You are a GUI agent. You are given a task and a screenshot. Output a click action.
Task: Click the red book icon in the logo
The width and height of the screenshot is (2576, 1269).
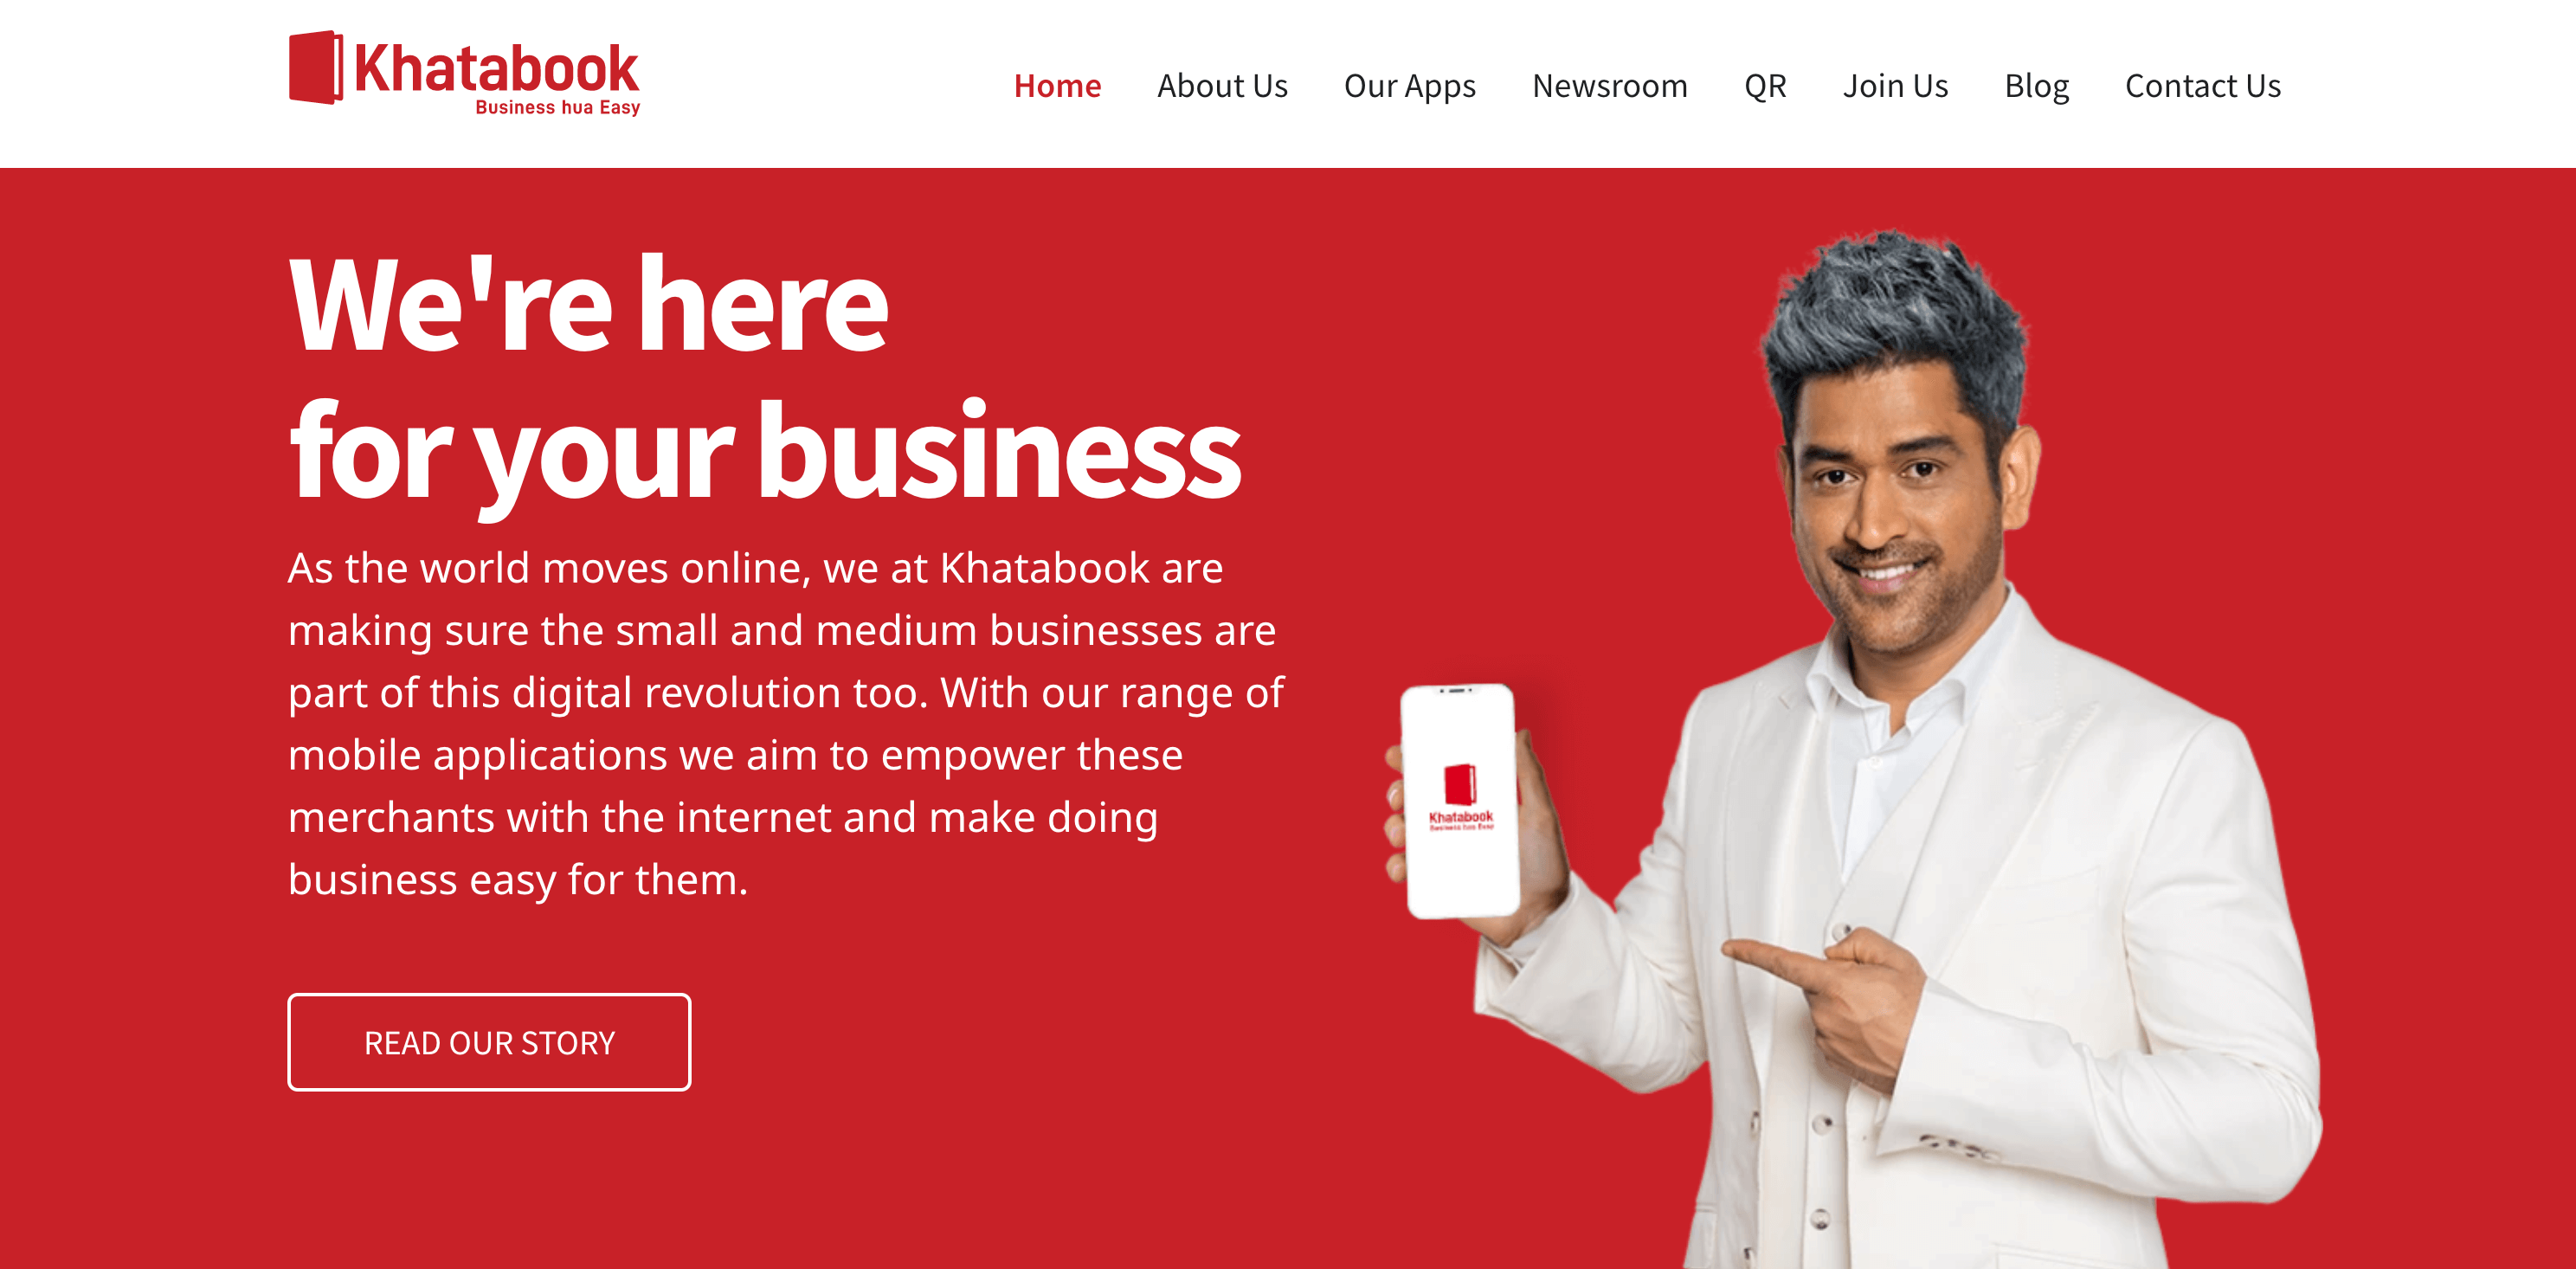[x=316, y=67]
